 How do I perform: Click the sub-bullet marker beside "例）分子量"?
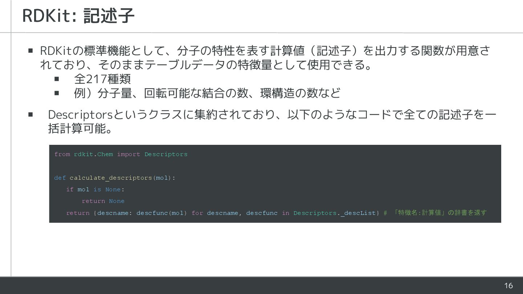click(57, 93)
